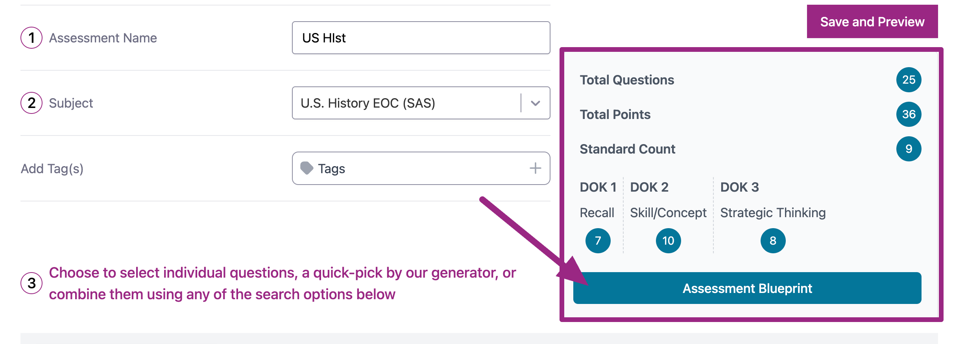
Task: Click the Total Points badge showing 36
Action: (x=909, y=114)
